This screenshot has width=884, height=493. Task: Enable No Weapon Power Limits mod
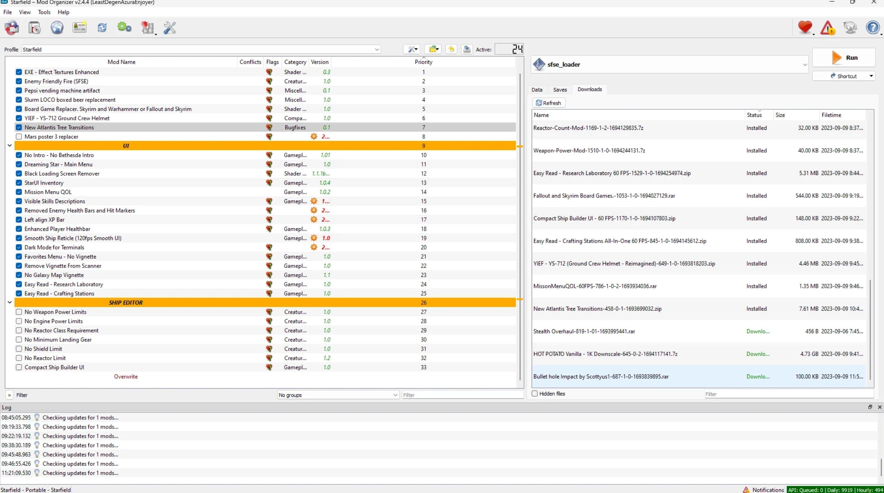19,312
